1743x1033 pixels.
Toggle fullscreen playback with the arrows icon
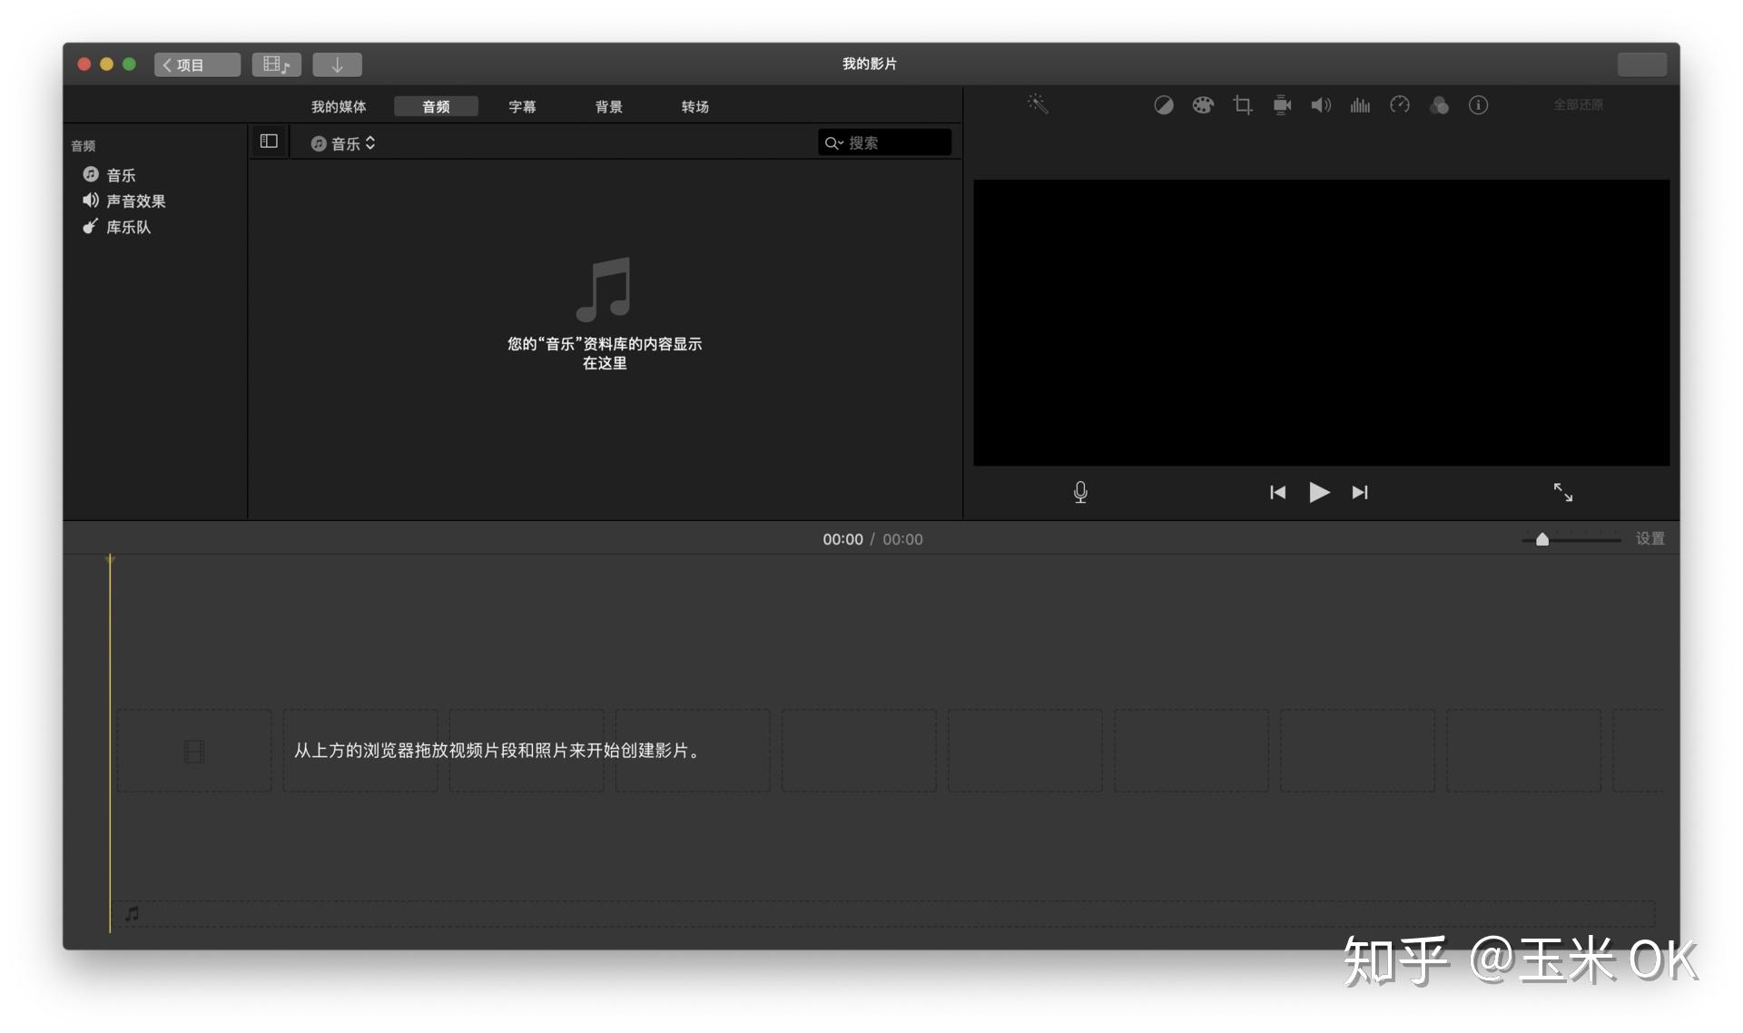tap(1562, 492)
